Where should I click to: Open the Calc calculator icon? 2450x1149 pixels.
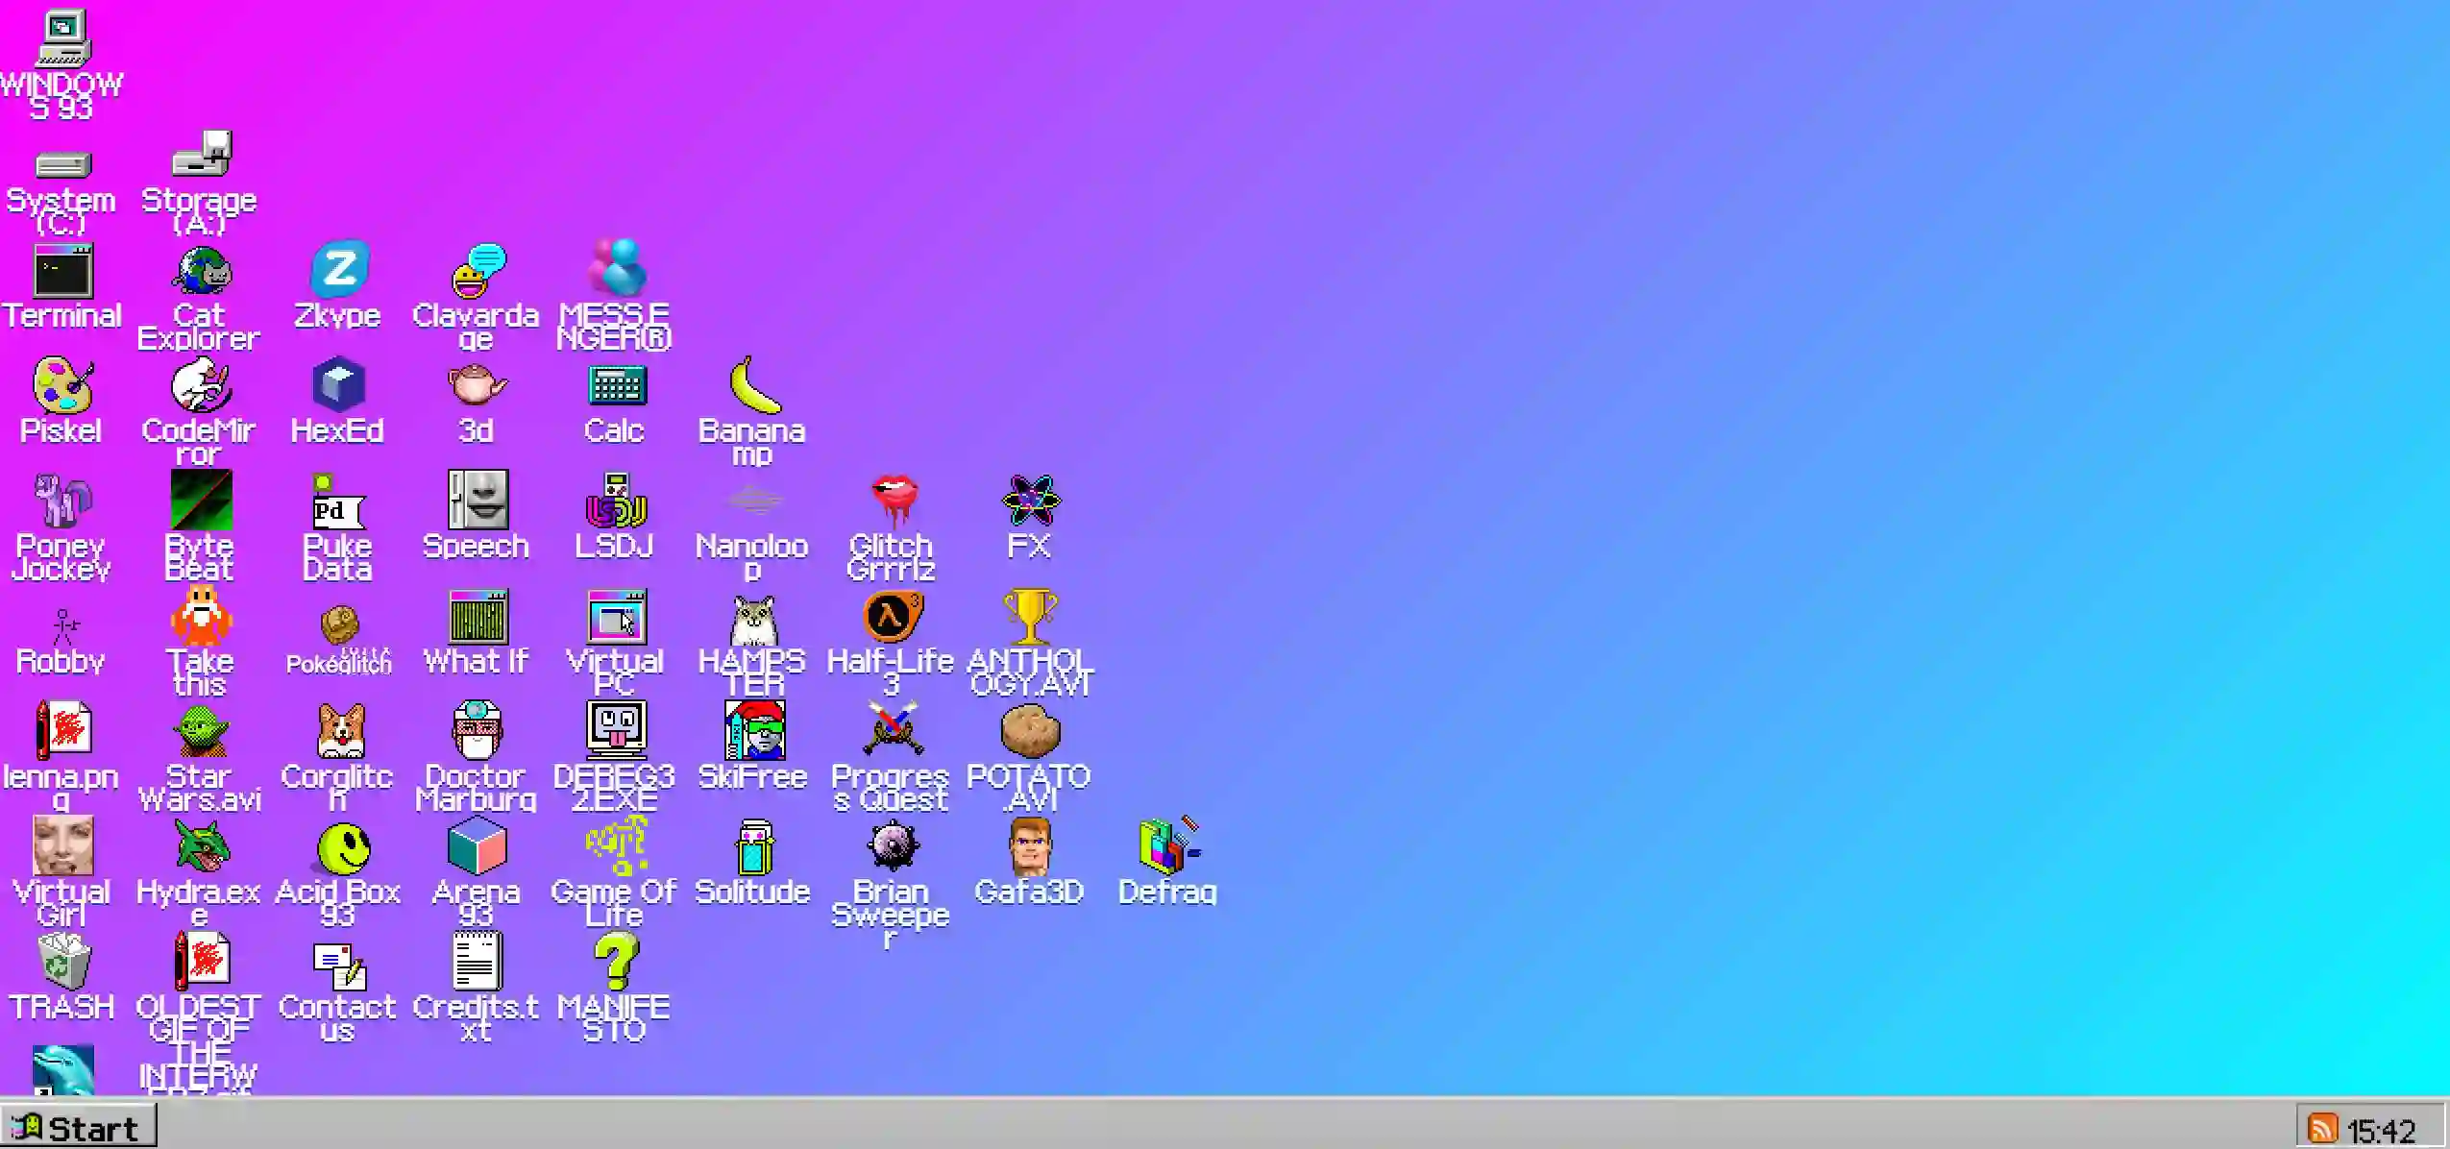point(616,386)
